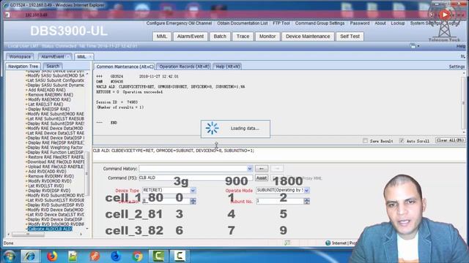Launch Firefox from the taskbar
This screenshot has height=263, width=469.
52,256
